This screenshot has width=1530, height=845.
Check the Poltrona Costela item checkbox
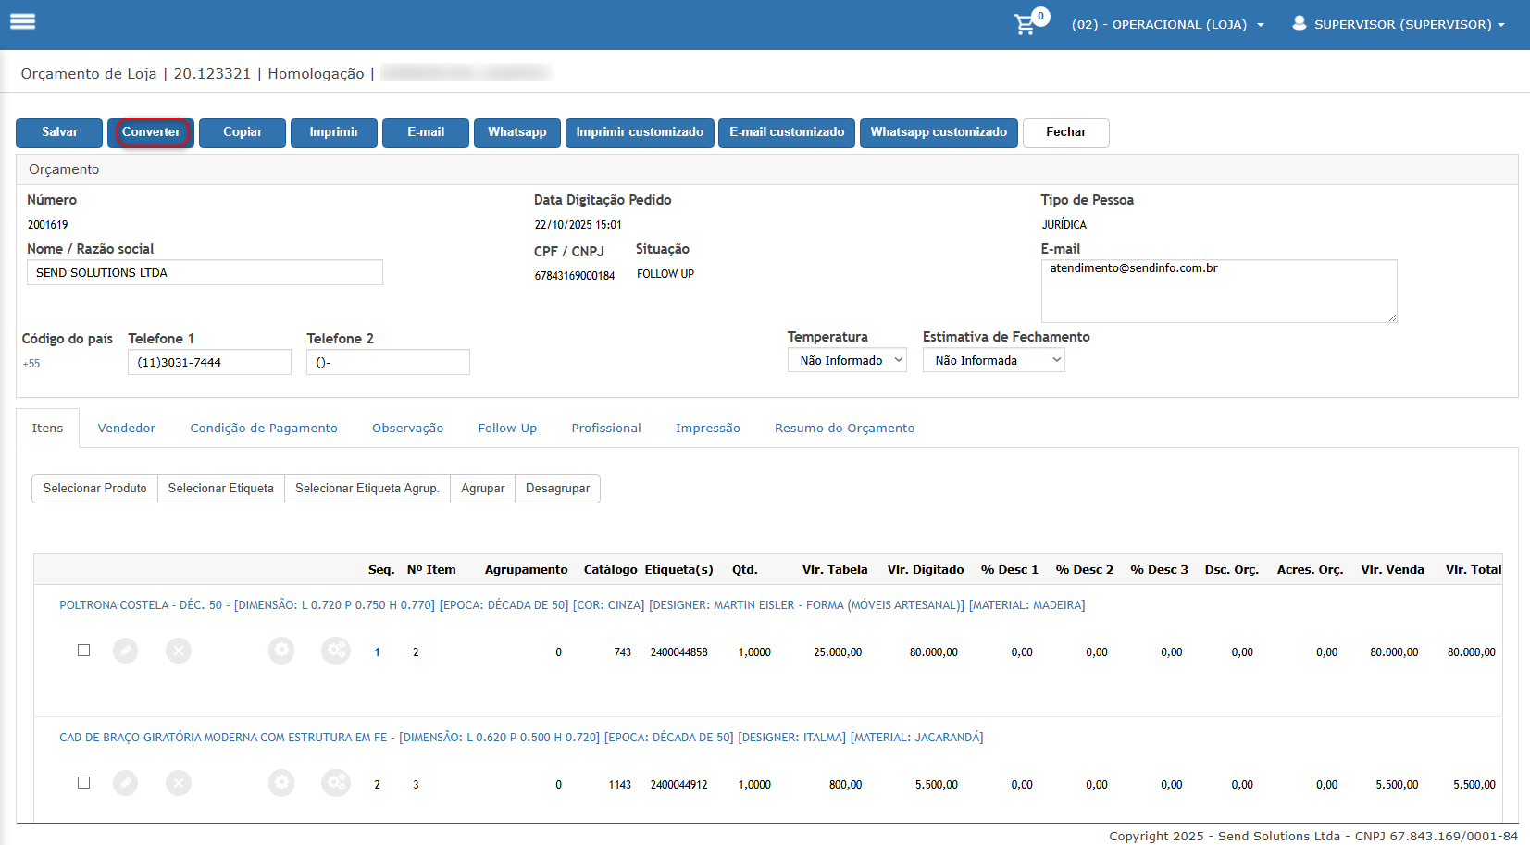84,651
